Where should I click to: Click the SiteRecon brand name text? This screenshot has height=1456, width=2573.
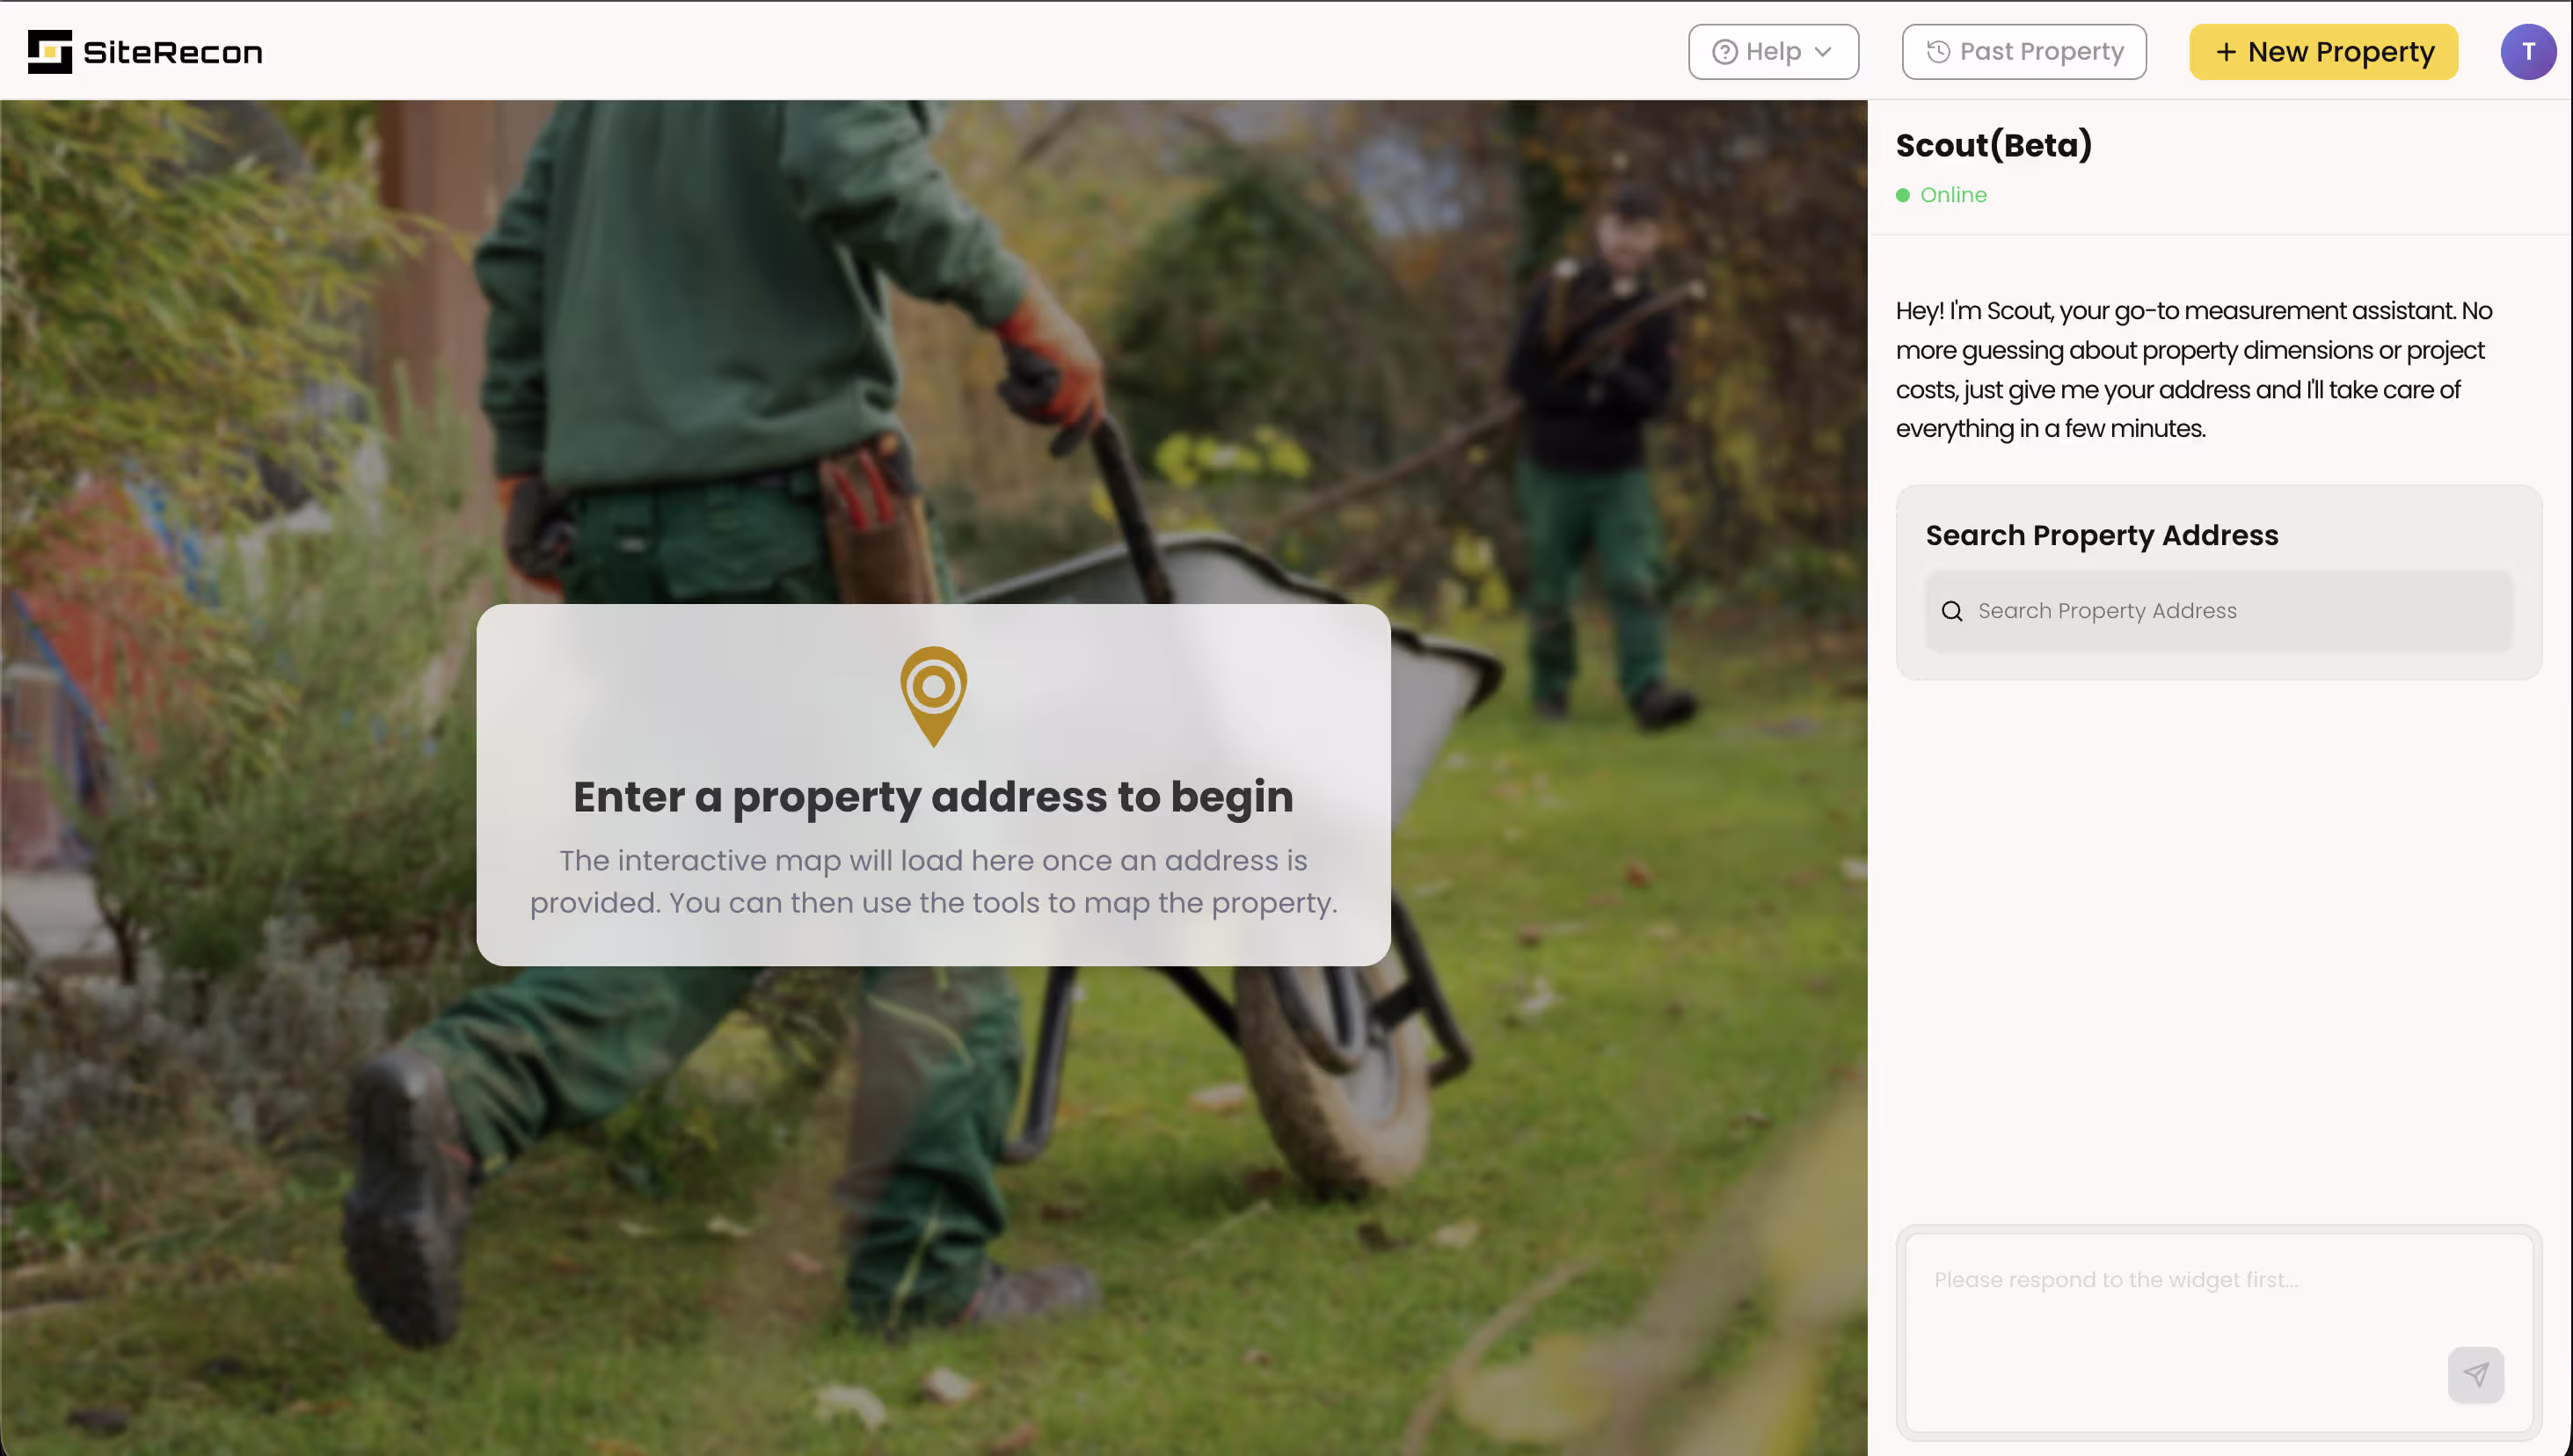click(172, 52)
